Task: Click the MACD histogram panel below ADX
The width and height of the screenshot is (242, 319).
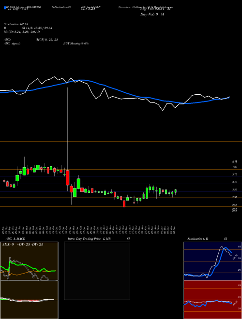Action: click(29, 300)
